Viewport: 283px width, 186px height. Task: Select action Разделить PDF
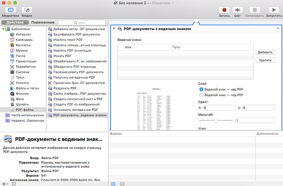pyautogui.click(x=77, y=88)
